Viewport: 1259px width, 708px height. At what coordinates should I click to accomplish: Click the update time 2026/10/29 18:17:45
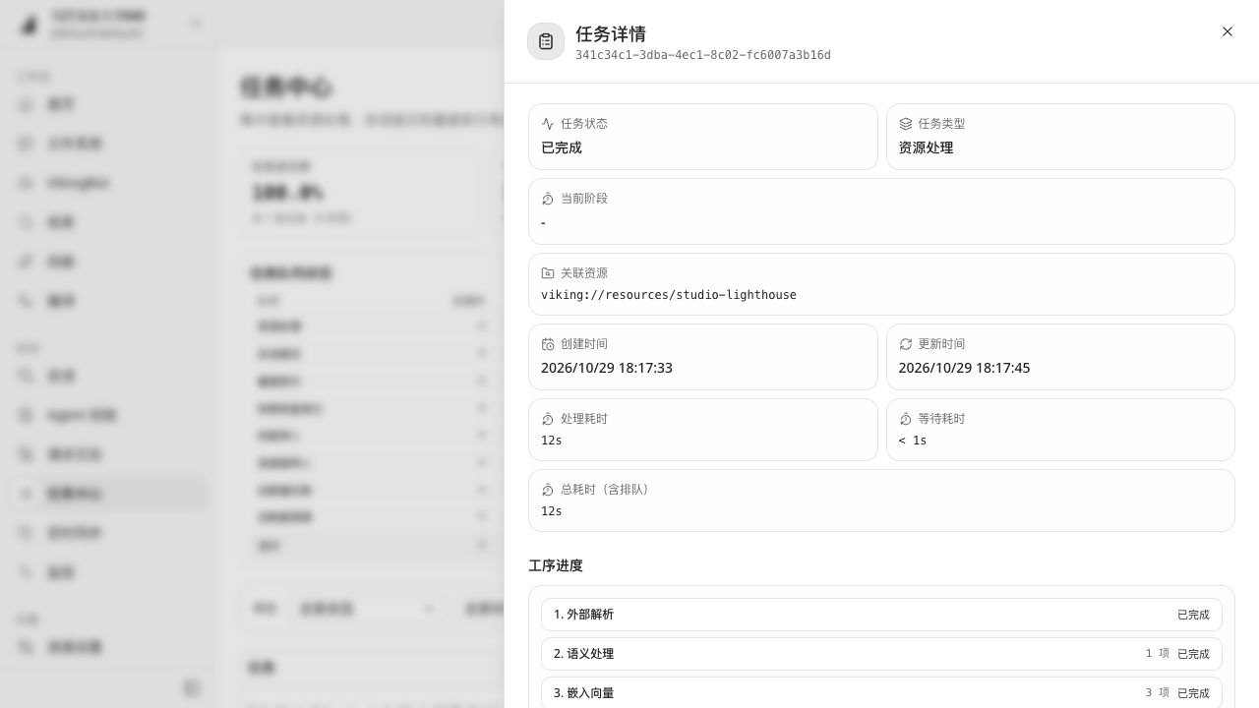pos(964,368)
